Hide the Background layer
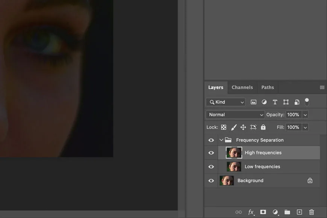This screenshot has height=218, width=327. pos(211,181)
